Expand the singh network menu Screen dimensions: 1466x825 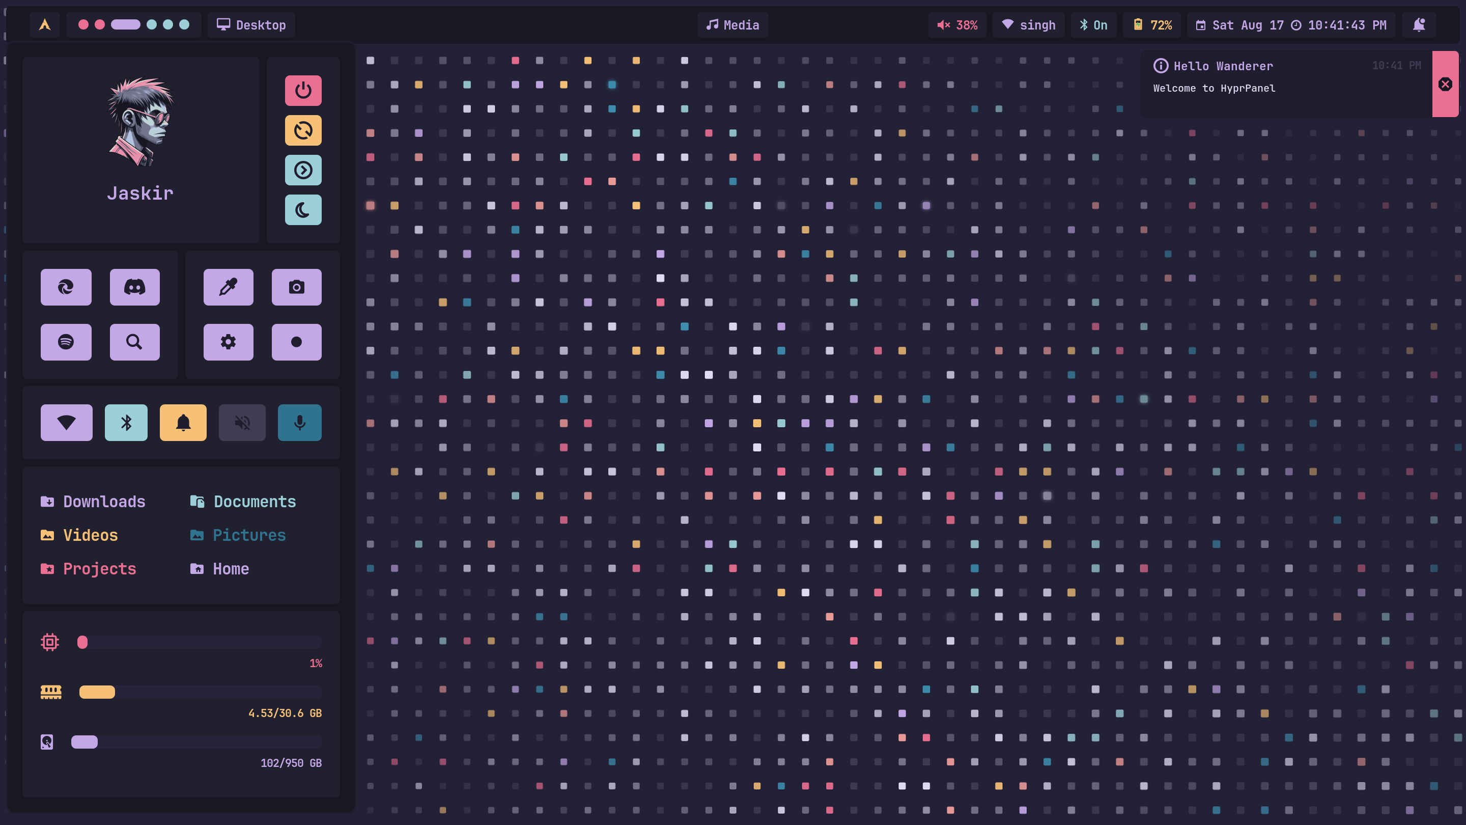1028,25
